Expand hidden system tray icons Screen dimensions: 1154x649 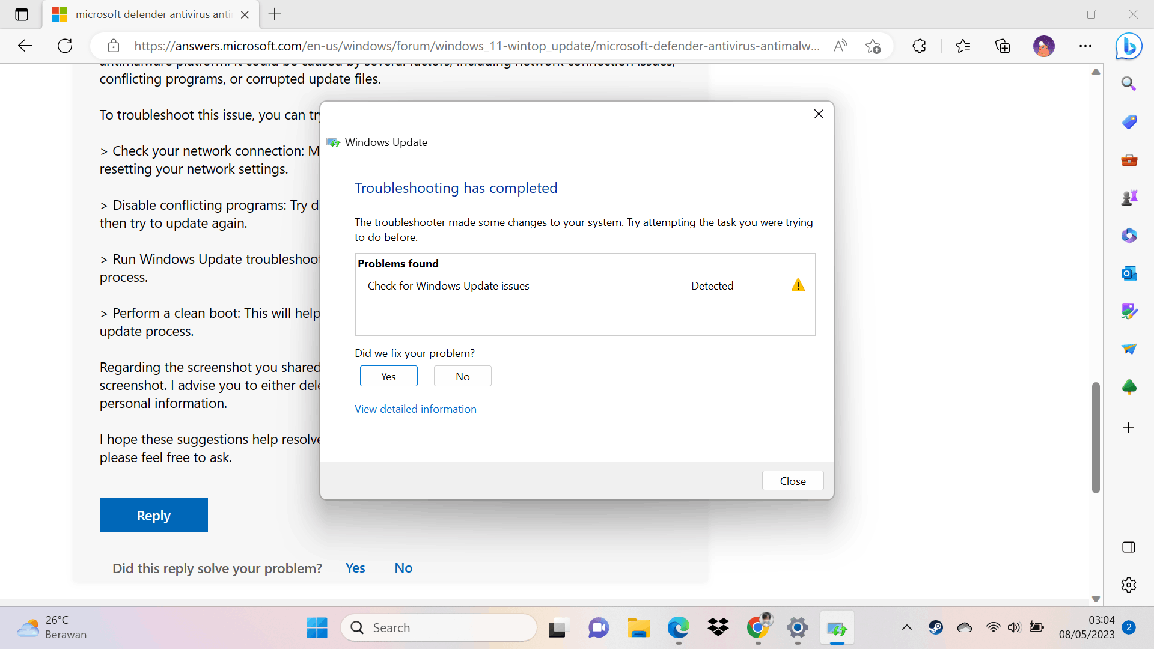point(907,627)
